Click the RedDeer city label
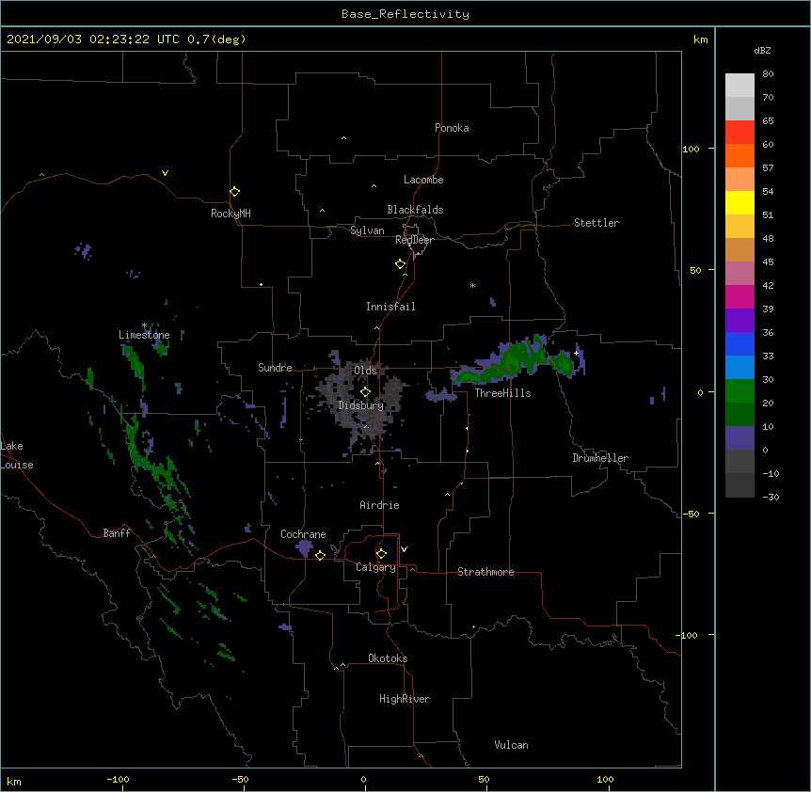811x792 pixels. (x=414, y=240)
